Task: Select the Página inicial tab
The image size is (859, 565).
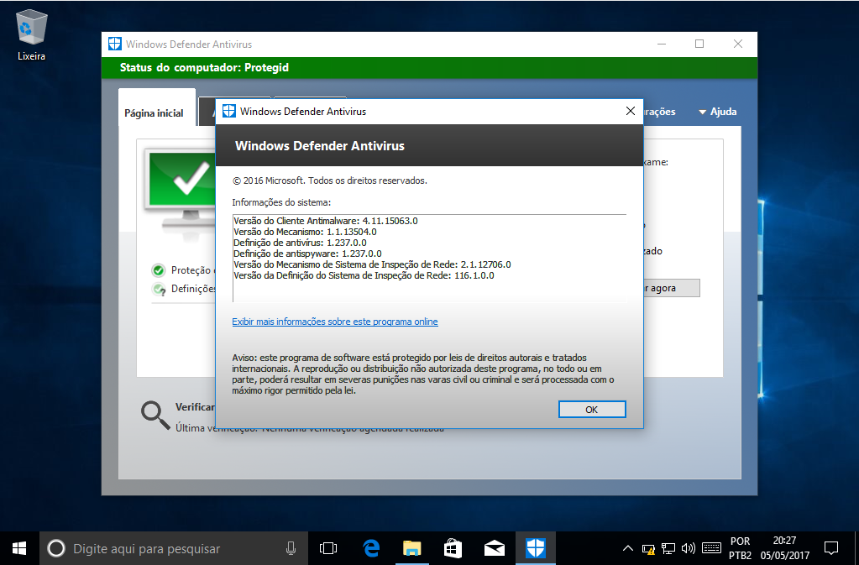Action: 154,113
